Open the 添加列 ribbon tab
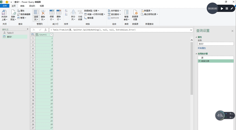Screen dimensions: 236x130 [x=32, y=6]
